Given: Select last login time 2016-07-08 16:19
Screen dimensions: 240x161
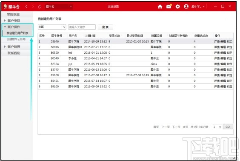Looking at the screenshot, I should 137,75.
